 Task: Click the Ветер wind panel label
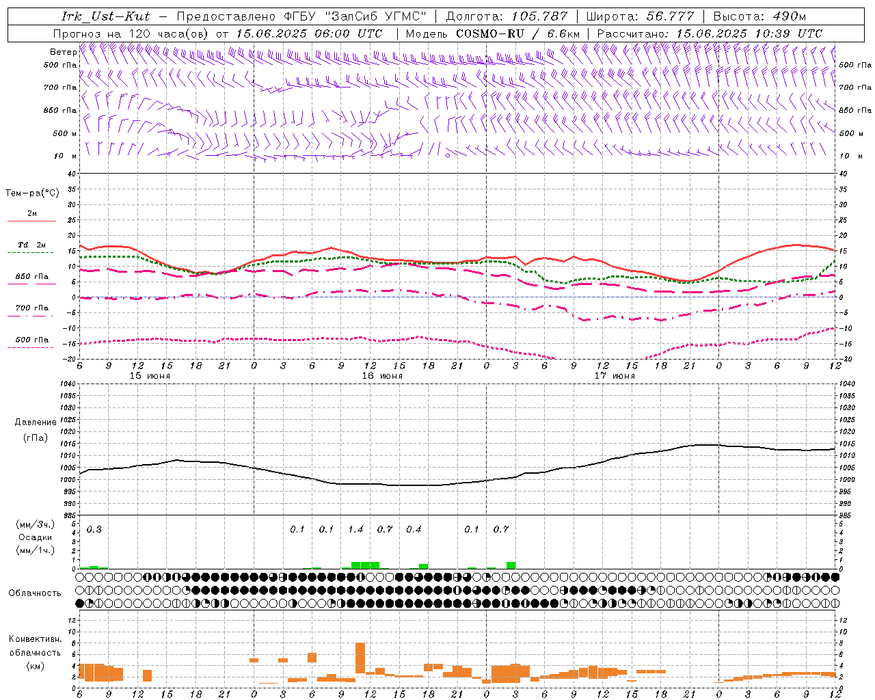[63, 52]
